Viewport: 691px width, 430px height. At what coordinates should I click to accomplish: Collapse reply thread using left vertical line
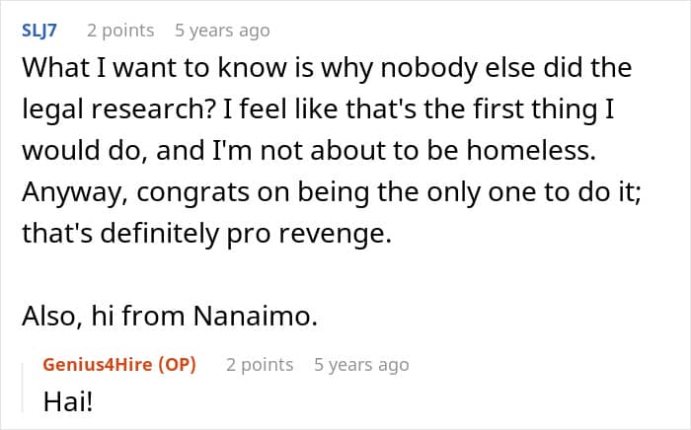(25, 385)
